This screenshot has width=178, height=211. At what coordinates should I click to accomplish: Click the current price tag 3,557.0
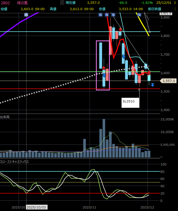tap(169, 81)
